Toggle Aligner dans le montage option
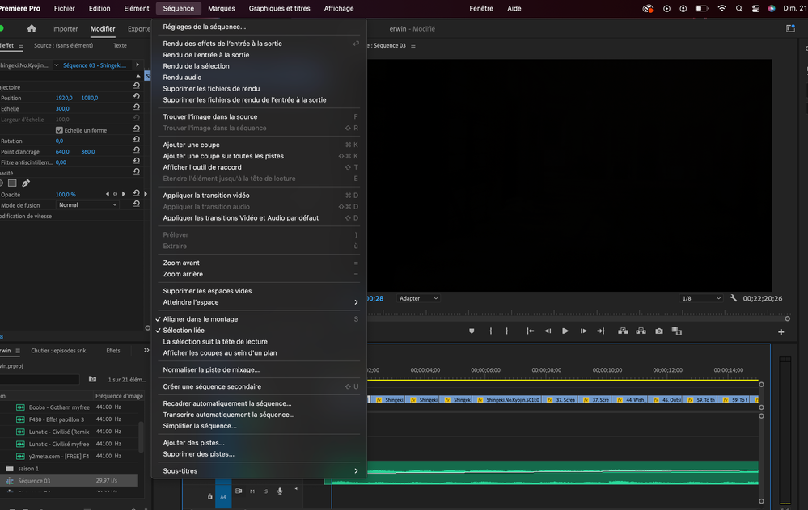The height and width of the screenshot is (510, 808). click(x=201, y=319)
